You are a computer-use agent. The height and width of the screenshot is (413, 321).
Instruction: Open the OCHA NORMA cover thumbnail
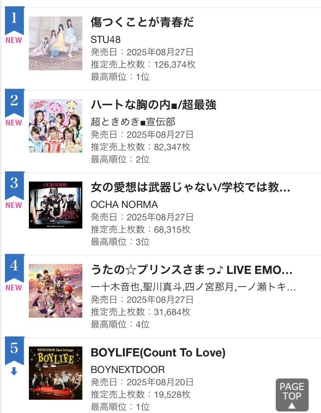pos(56,205)
